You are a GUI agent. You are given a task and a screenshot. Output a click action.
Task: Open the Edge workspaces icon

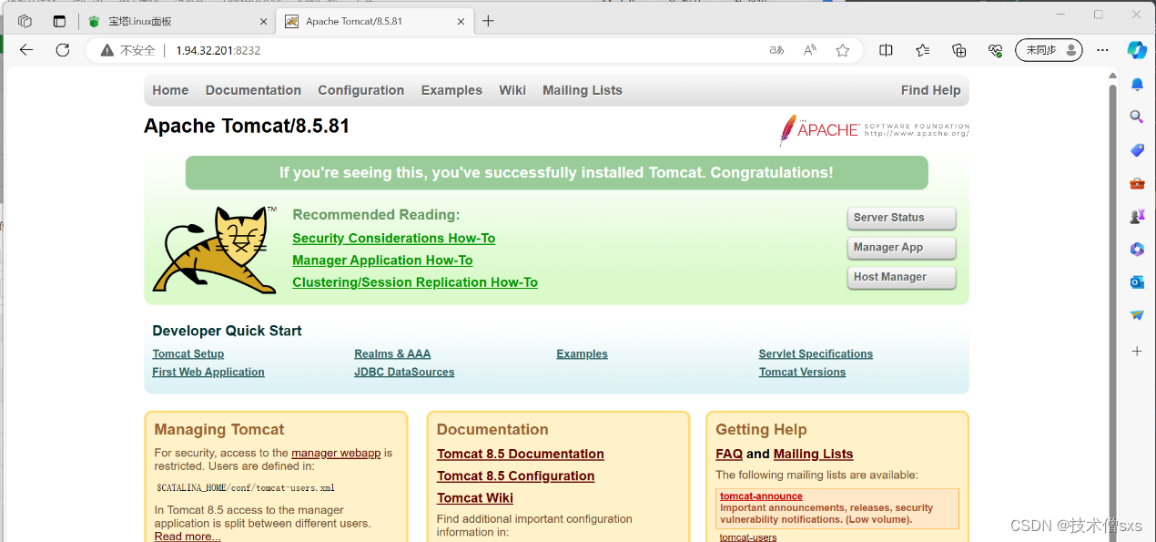pos(25,21)
